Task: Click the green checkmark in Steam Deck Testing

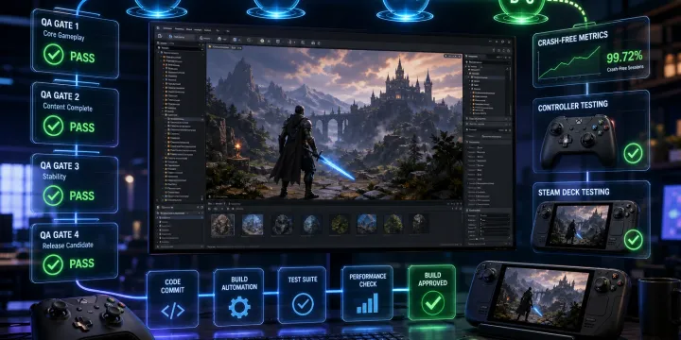Action: (x=633, y=240)
